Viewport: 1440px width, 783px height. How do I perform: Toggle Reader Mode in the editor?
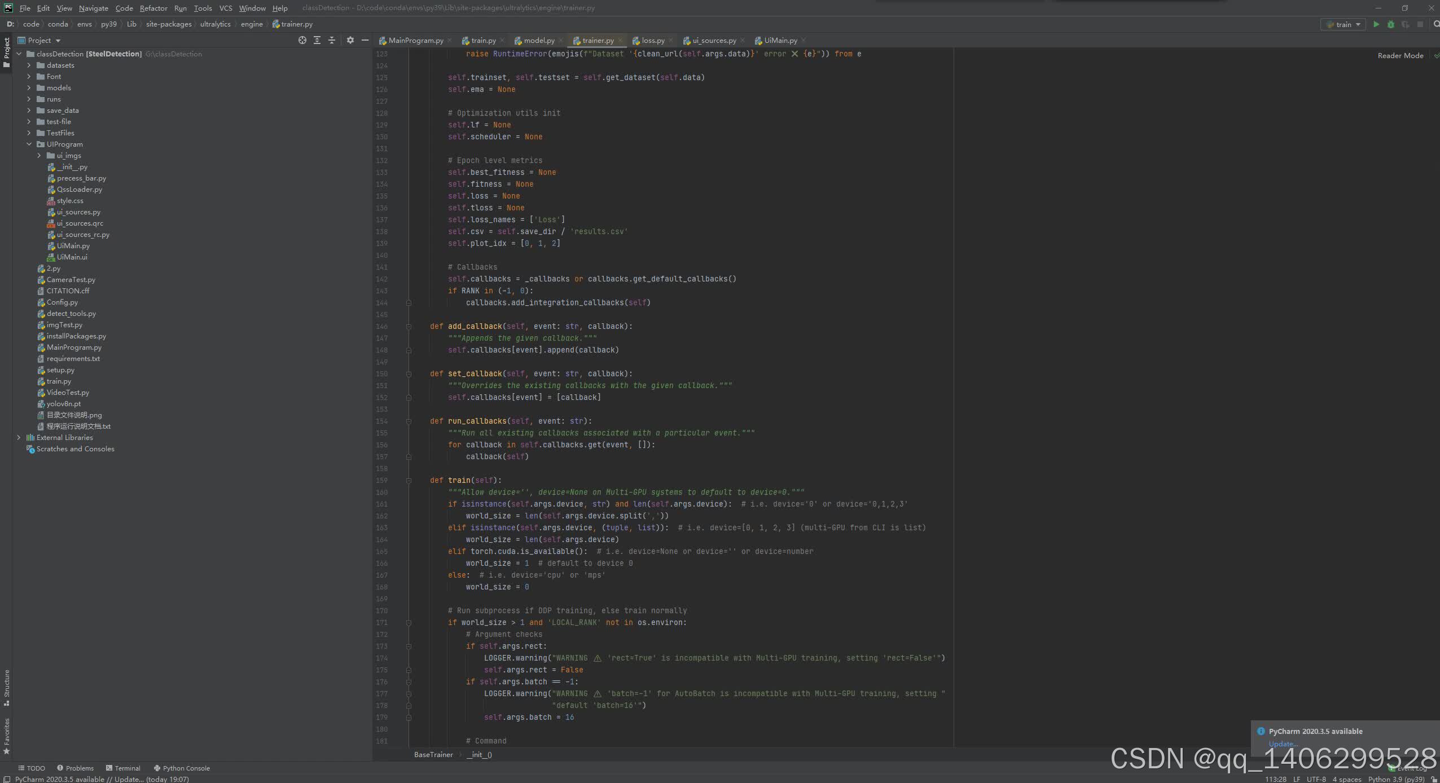pos(1400,55)
